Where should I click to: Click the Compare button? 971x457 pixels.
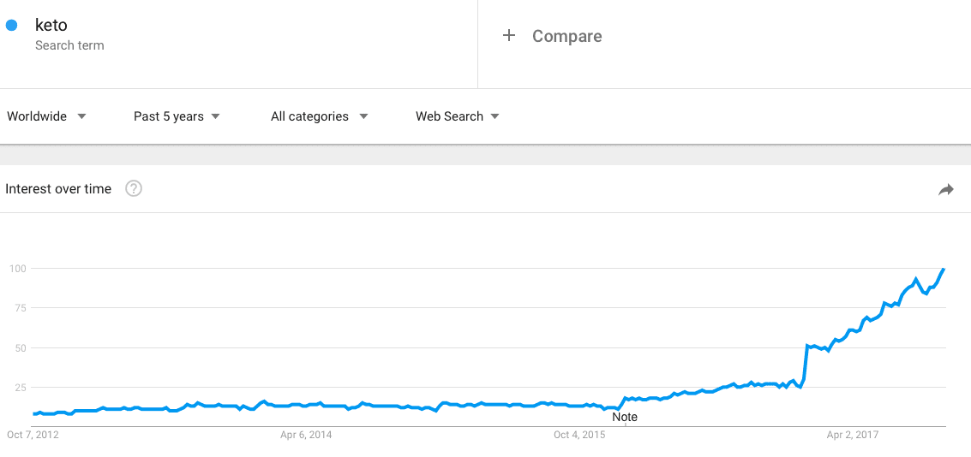point(552,36)
